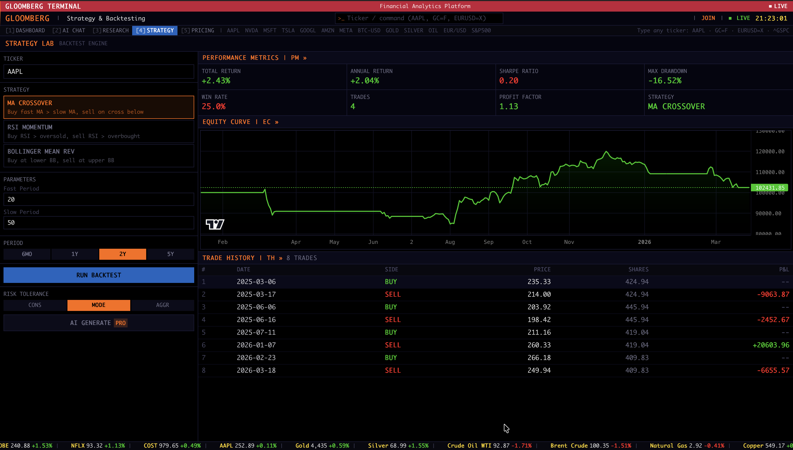Set risk tolerance to CONS

[x=35, y=305]
